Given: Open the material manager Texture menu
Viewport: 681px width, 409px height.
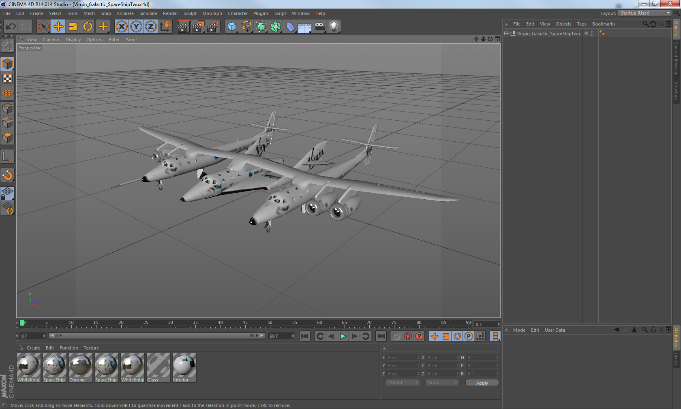Looking at the screenshot, I should tap(91, 348).
